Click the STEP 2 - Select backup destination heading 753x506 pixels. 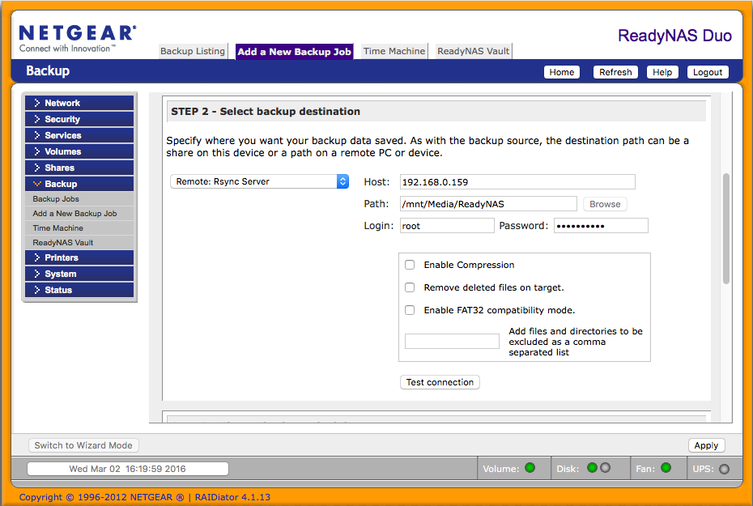click(266, 112)
